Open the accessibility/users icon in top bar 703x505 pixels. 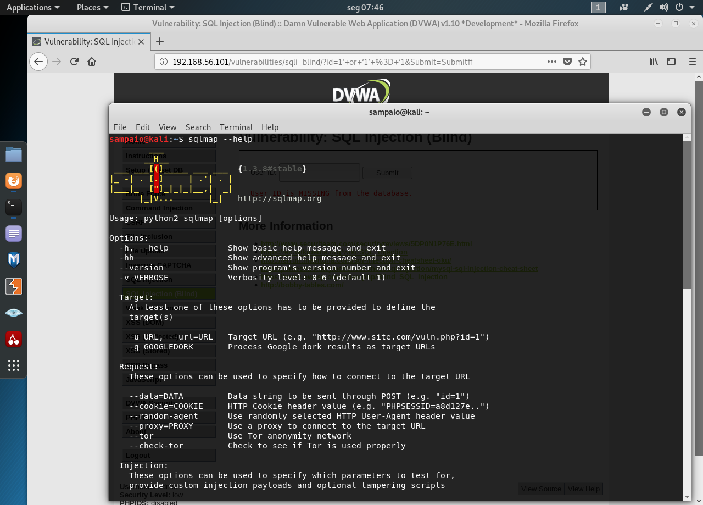point(623,7)
